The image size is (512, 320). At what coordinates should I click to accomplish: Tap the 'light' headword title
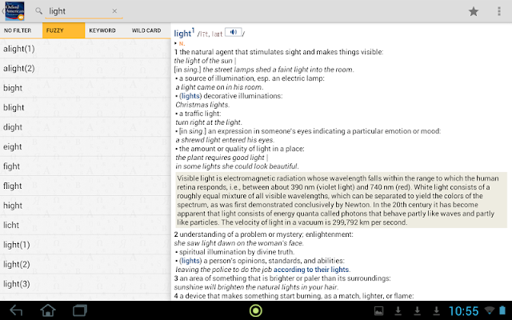[x=182, y=34]
